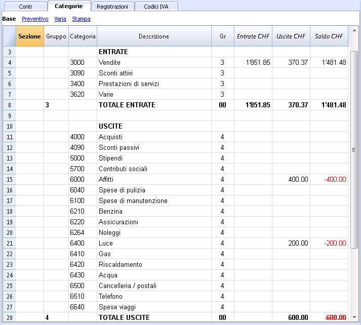The image size is (361, 325).
Task: Select the category 6400 cell
Action: coord(83,243)
